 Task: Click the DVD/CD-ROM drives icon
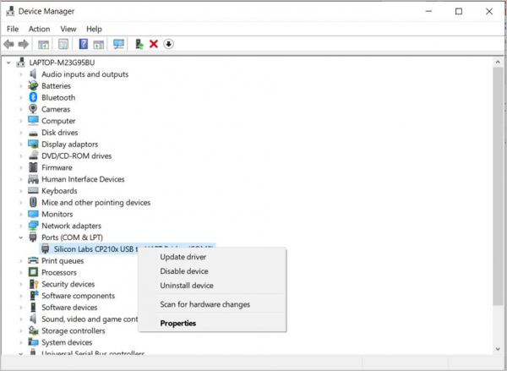click(x=33, y=155)
